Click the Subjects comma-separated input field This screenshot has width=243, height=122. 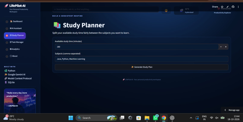pos(141,59)
